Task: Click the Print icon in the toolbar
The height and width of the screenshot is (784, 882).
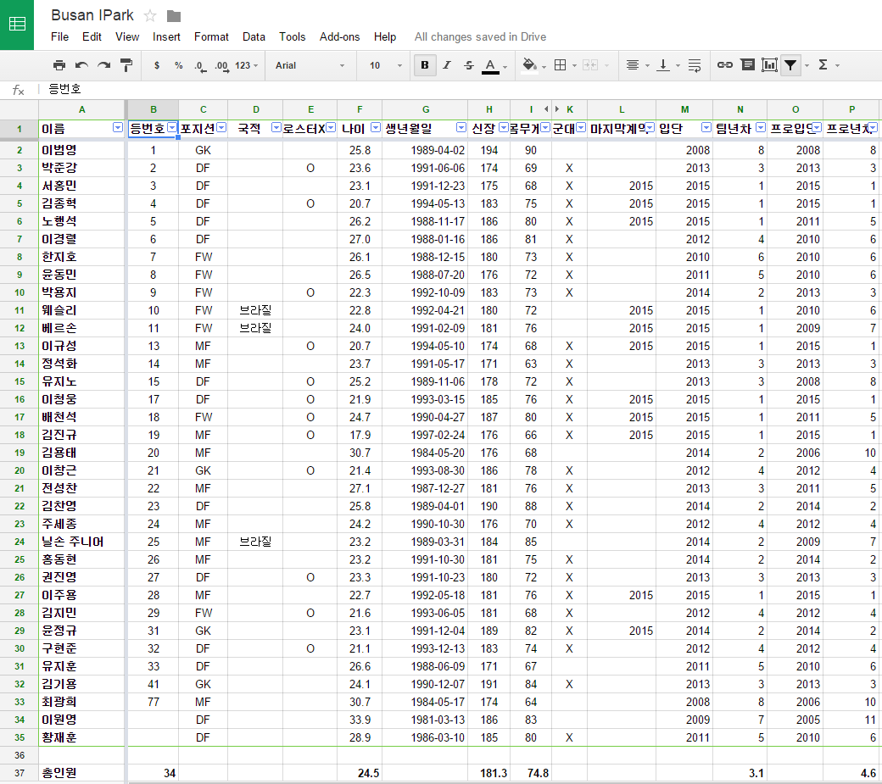Action: tap(59, 65)
